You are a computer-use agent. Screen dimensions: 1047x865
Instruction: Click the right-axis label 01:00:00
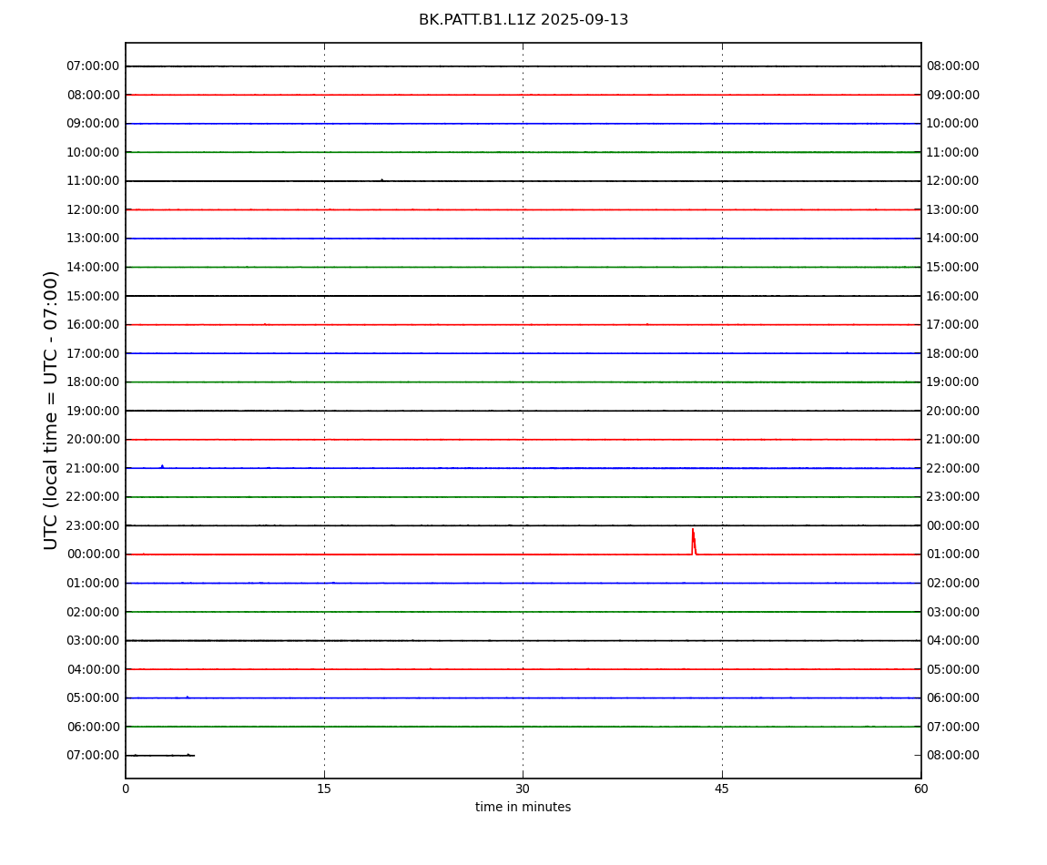[953, 555]
